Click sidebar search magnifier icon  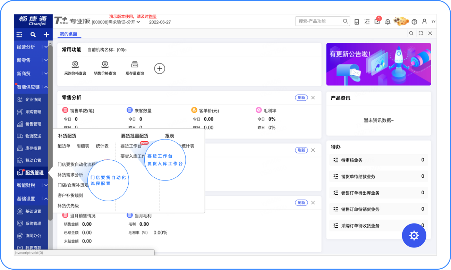click(33, 35)
